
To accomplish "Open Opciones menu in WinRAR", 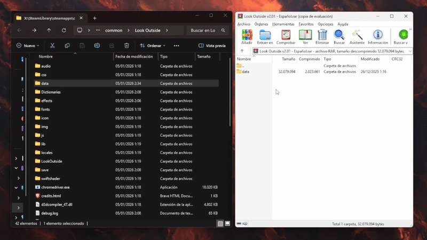I will tap(326, 24).
